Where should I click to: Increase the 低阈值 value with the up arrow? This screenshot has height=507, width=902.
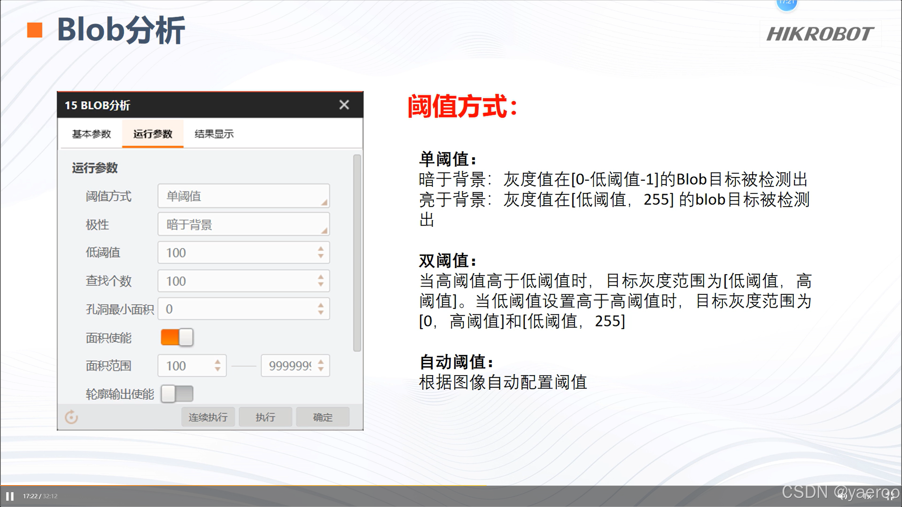[321, 249]
